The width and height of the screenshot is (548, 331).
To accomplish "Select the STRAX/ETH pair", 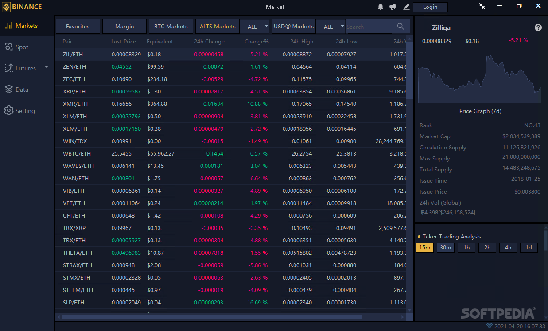I will coord(78,265).
